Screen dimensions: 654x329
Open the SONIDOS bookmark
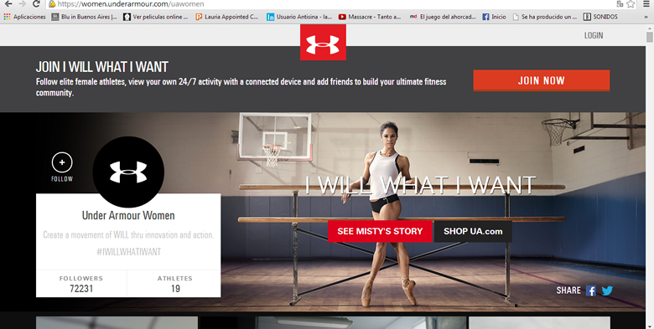600,17
